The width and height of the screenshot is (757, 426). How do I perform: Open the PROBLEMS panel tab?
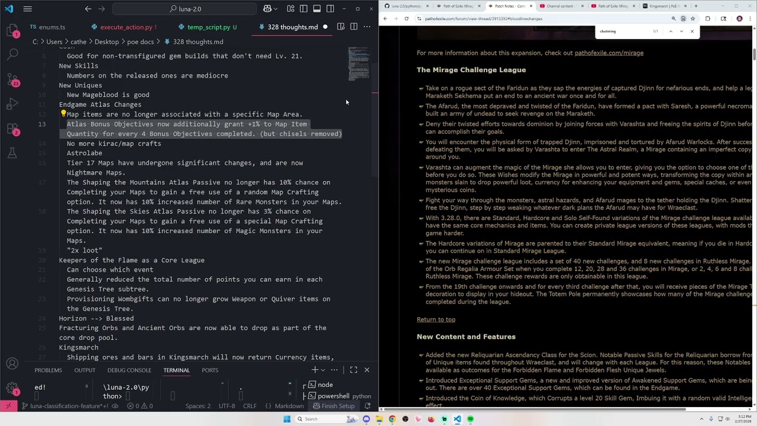[48, 370]
